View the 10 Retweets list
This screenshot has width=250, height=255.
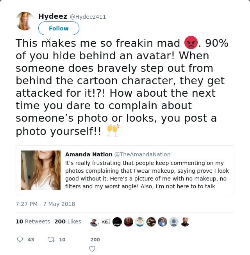33,221
